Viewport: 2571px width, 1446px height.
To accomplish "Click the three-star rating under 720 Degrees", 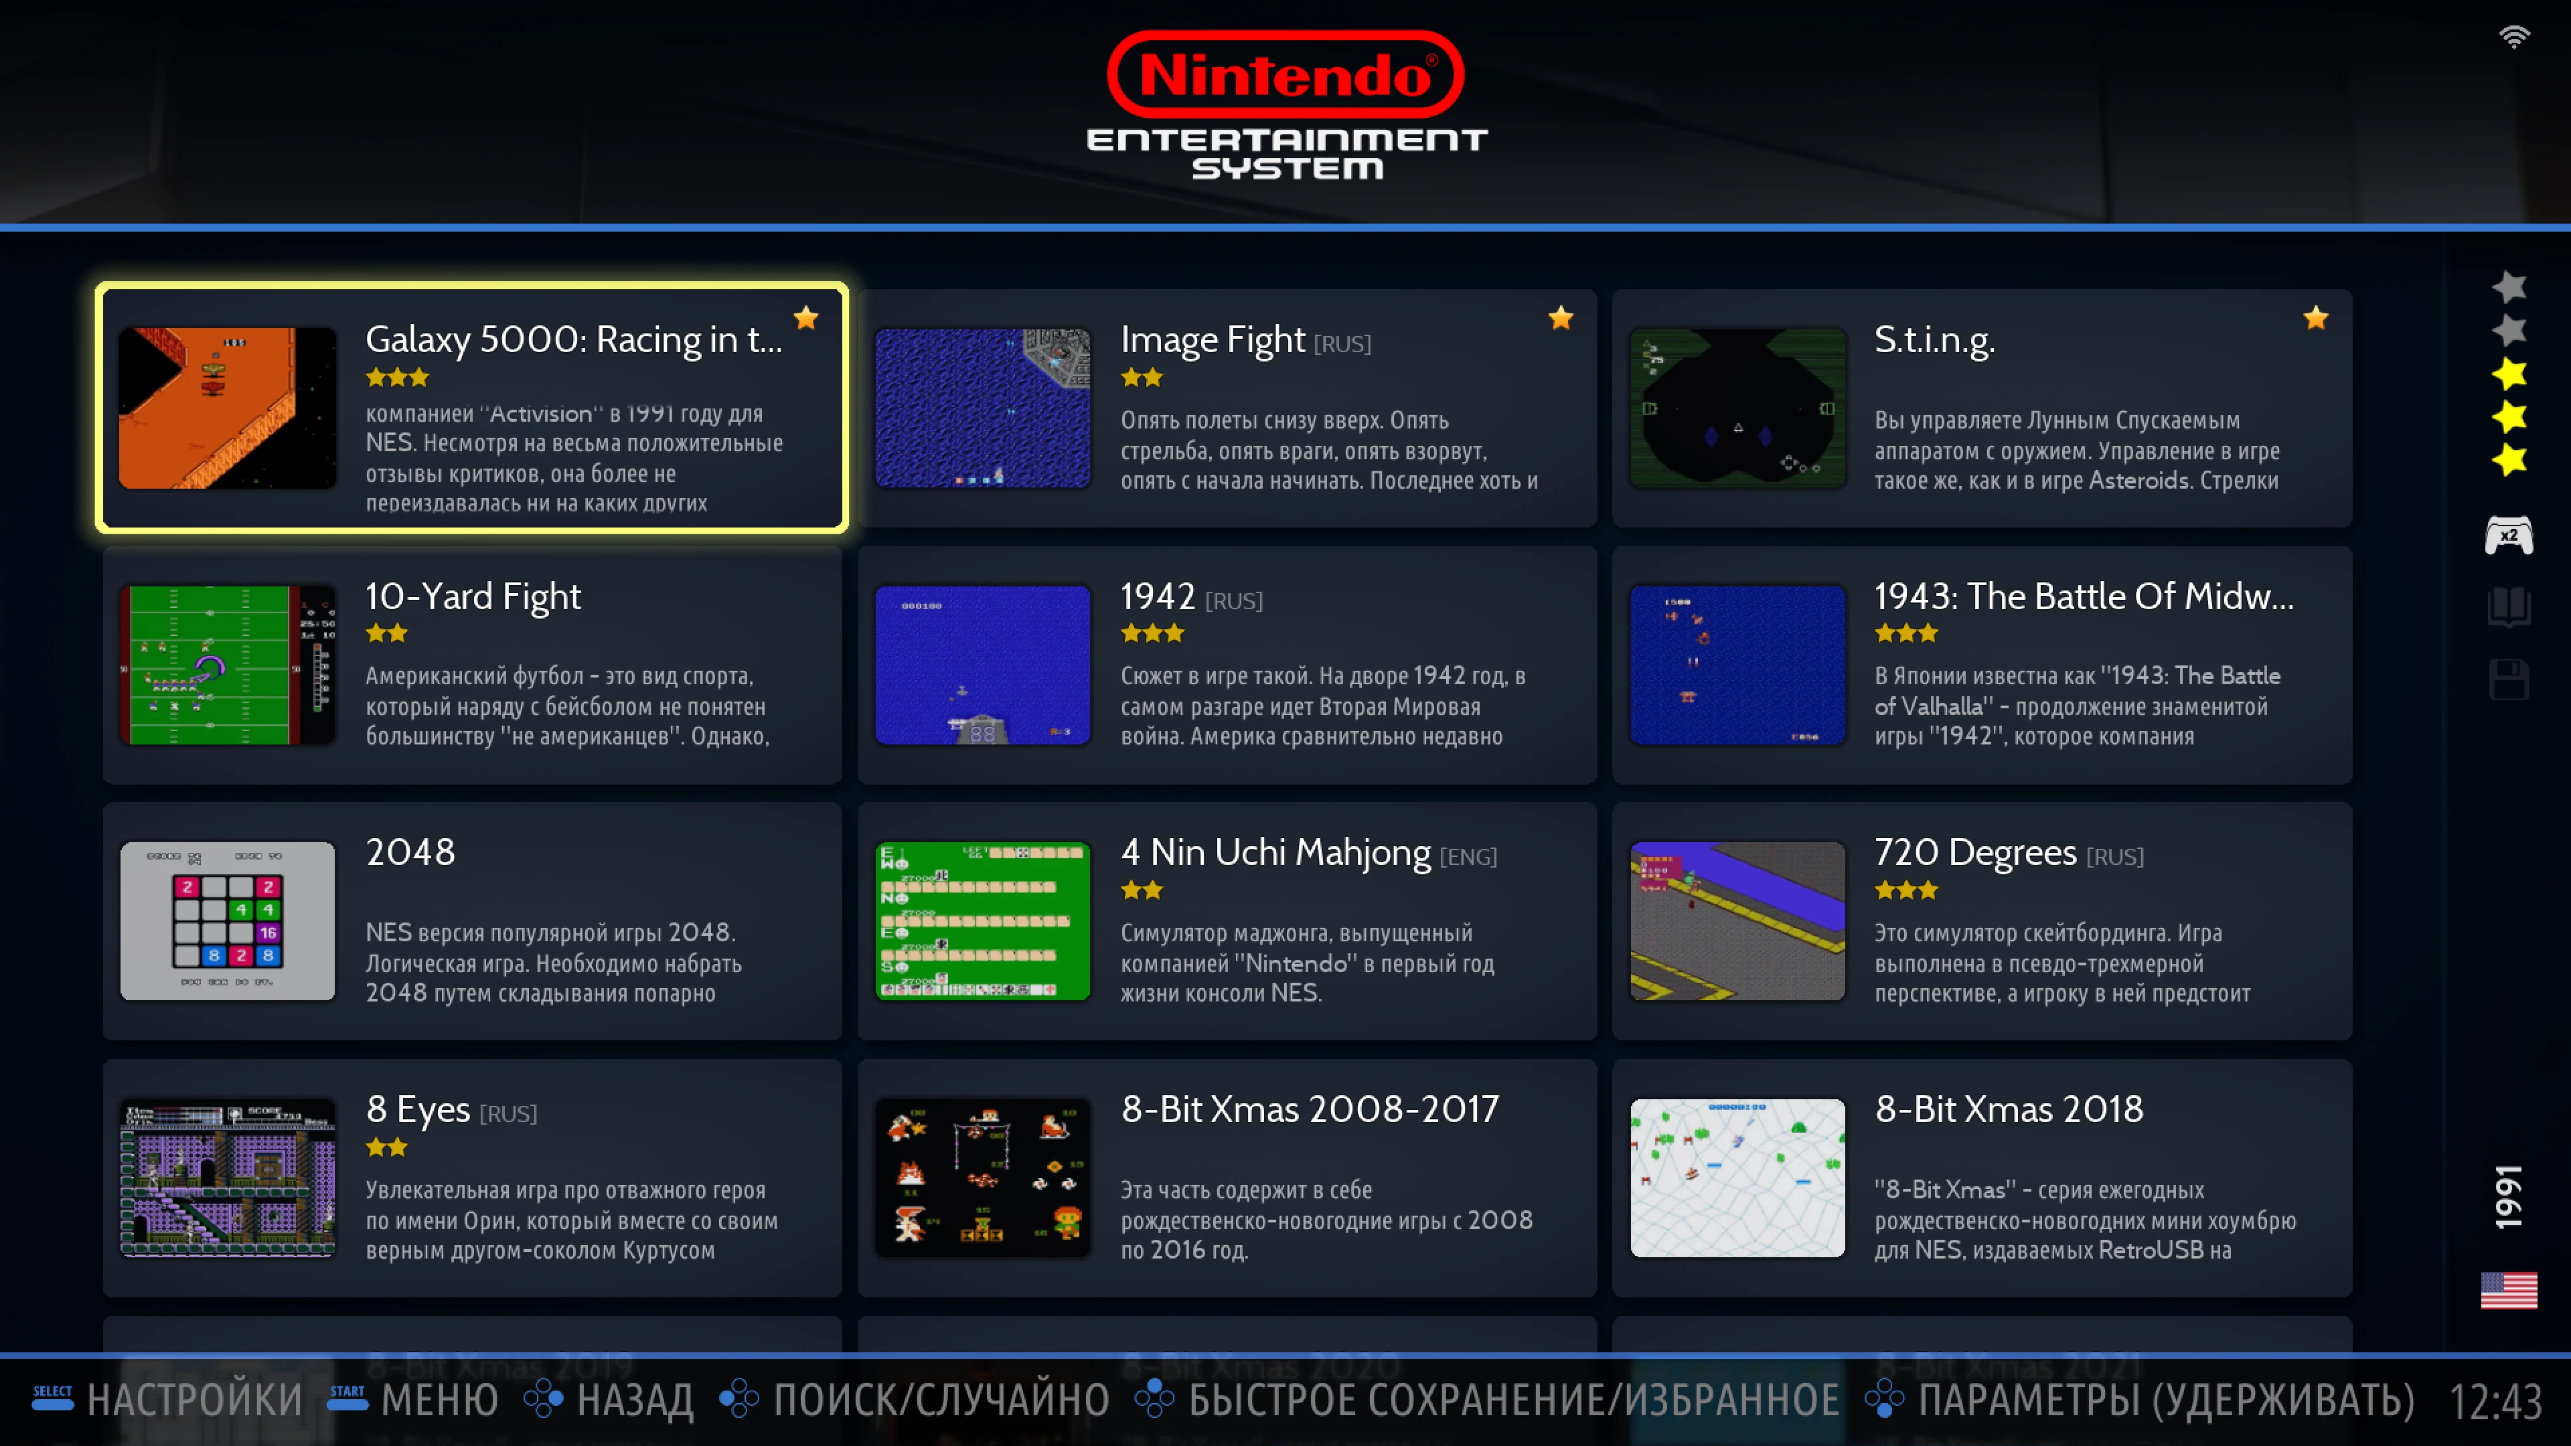I will tap(1905, 889).
